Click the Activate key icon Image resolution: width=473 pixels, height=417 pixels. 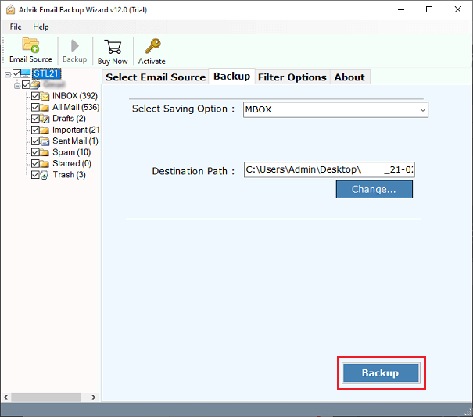pyautogui.click(x=152, y=45)
